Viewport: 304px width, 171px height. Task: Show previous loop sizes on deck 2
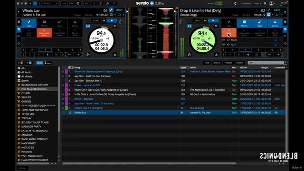coord(223,50)
